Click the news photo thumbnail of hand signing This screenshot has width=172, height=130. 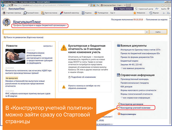[15, 56]
